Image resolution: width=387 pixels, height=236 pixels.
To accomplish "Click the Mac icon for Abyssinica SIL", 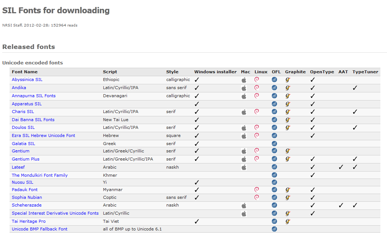I will pyautogui.click(x=244, y=80).
